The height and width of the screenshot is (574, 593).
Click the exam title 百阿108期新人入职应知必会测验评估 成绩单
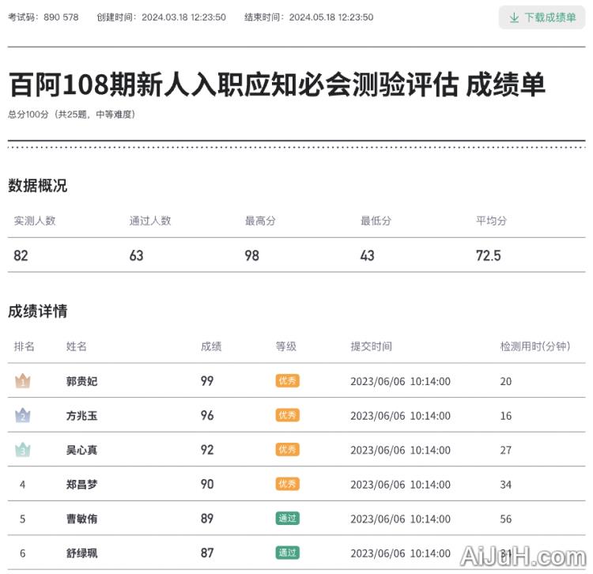tap(278, 84)
